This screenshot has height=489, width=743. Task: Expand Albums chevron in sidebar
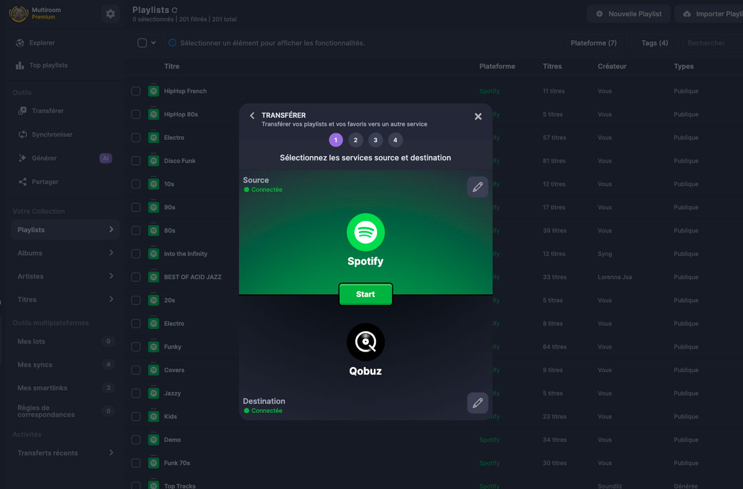point(111,253)
